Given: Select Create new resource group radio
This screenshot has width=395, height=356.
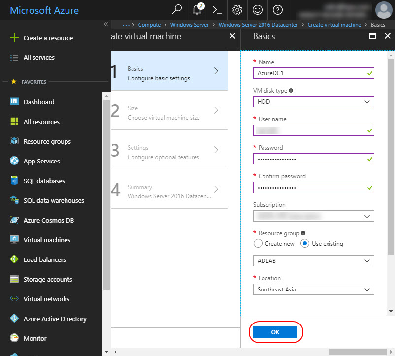Looking at the screenshot, I should pyautogui.click(x=258, y=243).
